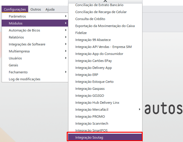The image size is (183, 142).
Task: Click the arrow beside Relatórios
Action: pos(66,37)
